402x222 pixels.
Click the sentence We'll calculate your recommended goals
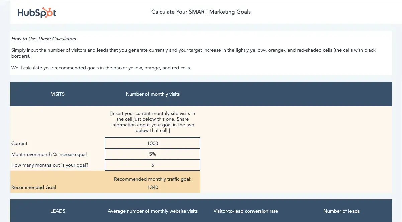[x=101, y=68]
